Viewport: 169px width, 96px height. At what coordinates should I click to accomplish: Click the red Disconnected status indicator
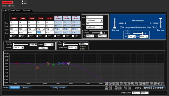(7, 2)
